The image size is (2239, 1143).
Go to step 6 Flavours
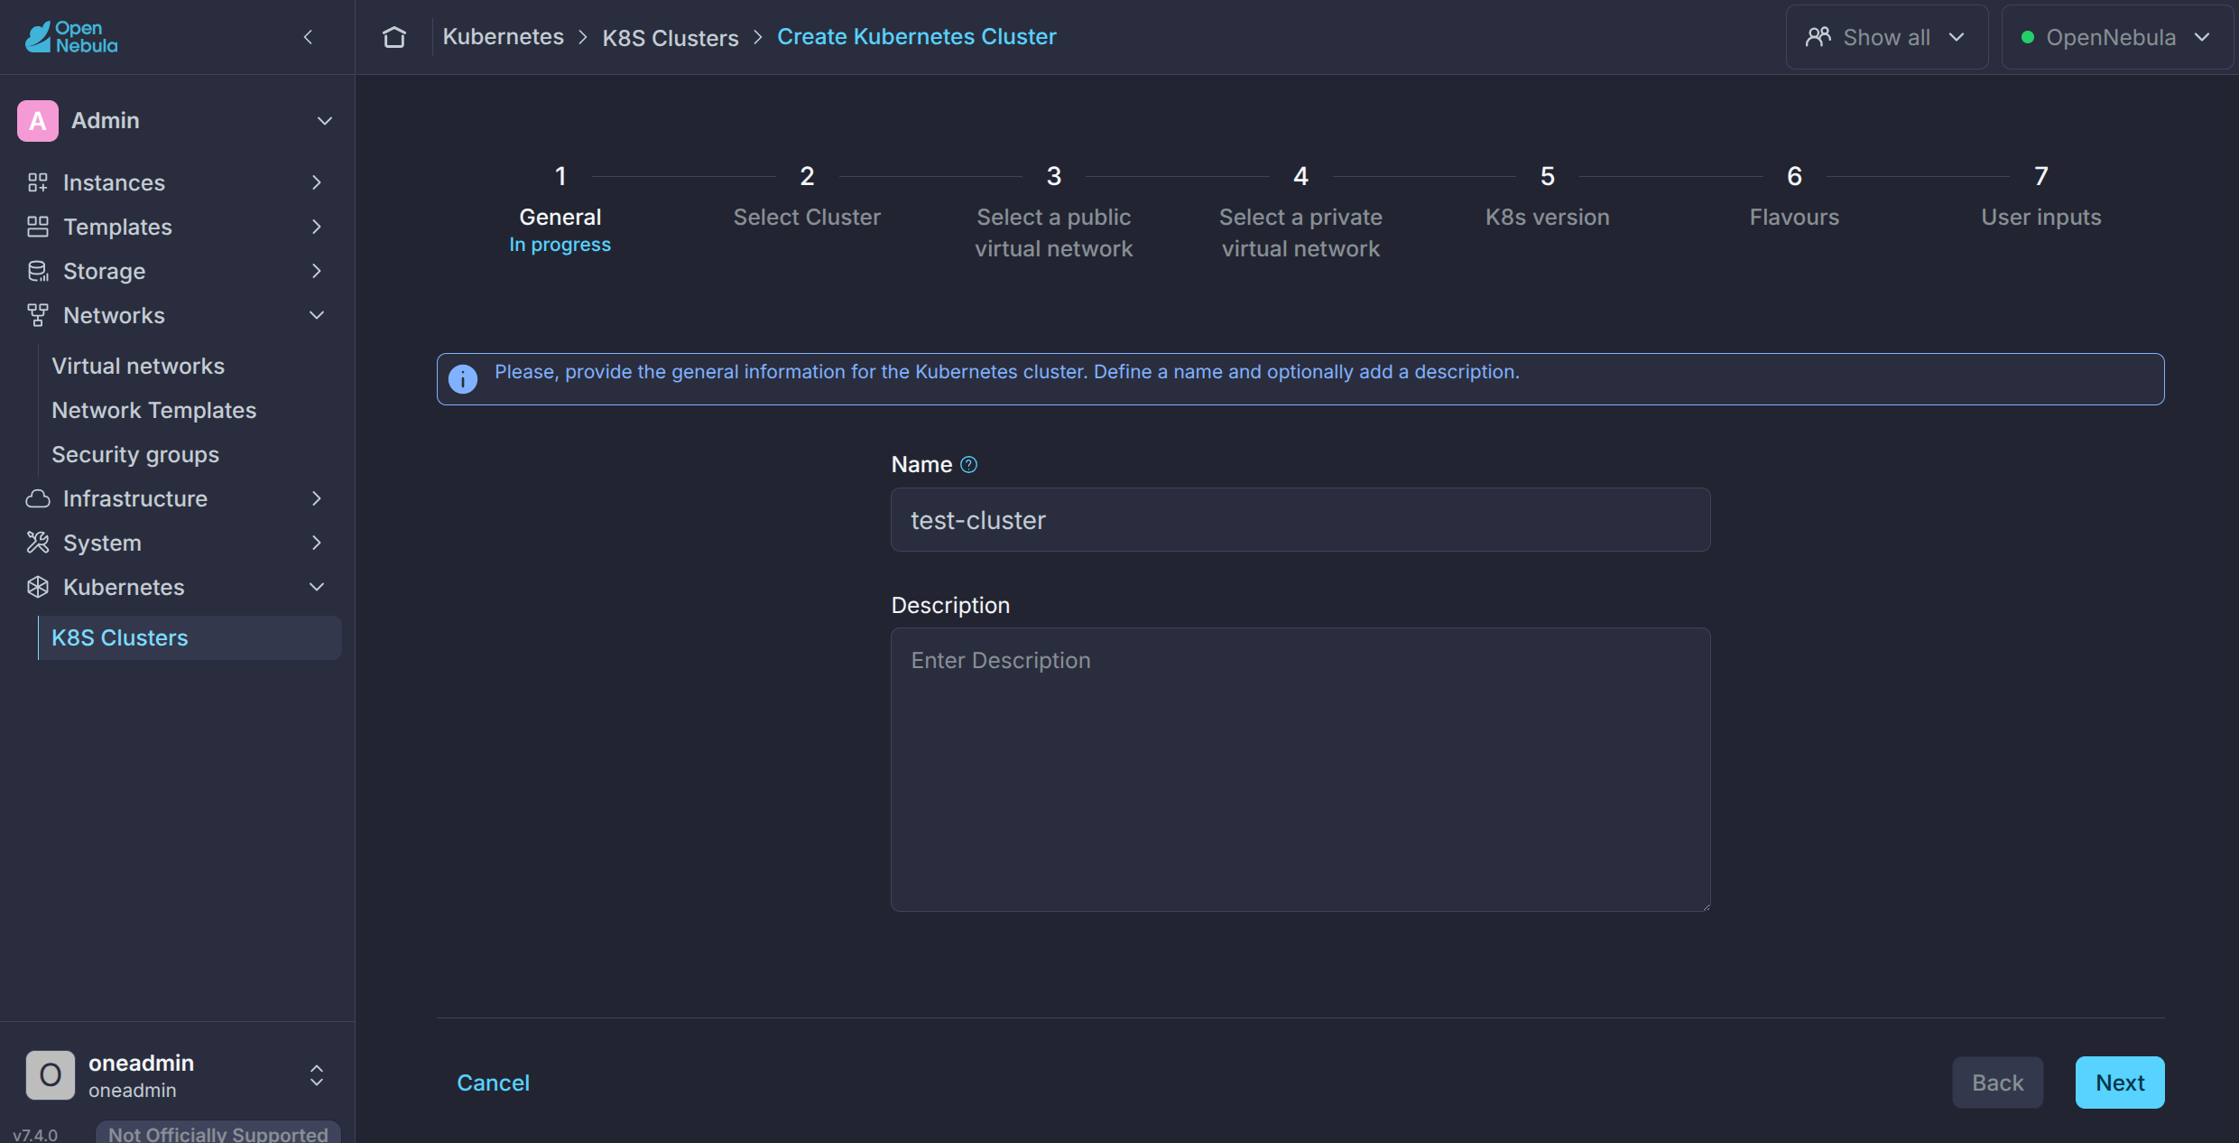pyautogui.click(x=1794, y=196)
